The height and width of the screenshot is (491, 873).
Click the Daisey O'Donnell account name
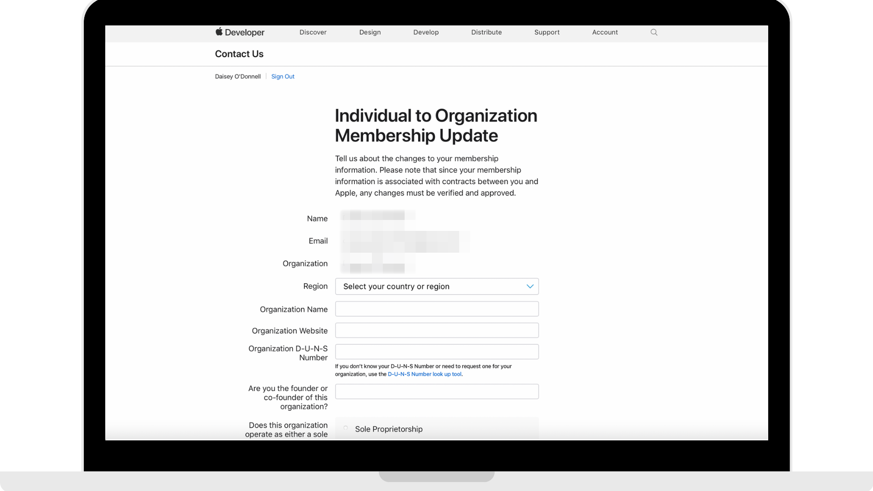coord(237,76)
